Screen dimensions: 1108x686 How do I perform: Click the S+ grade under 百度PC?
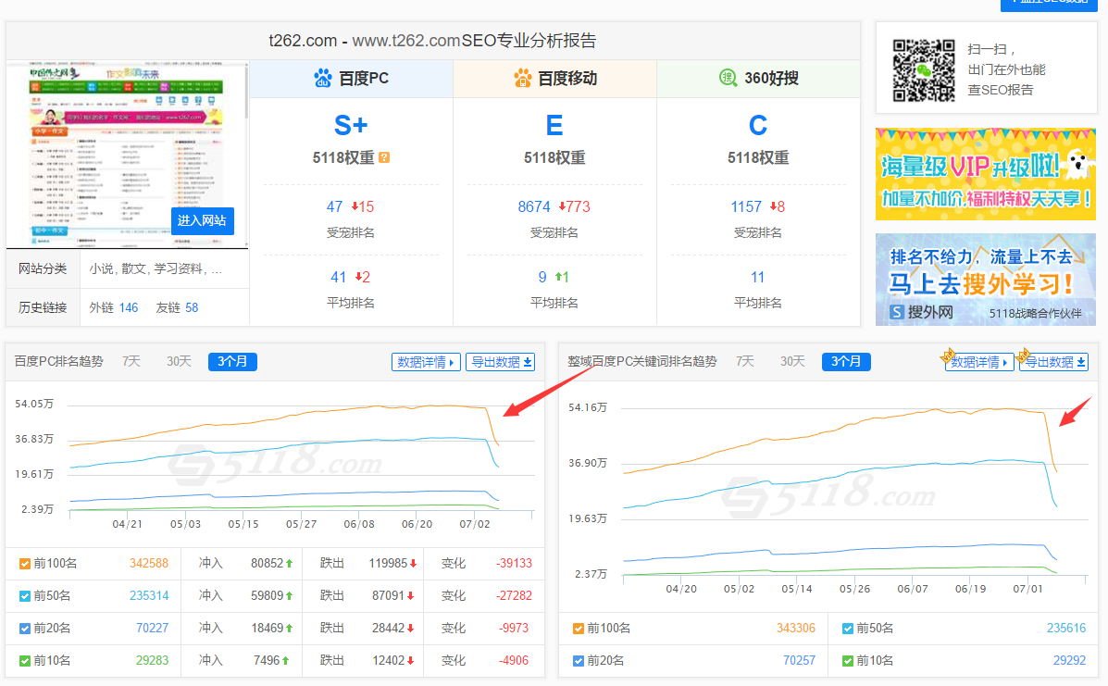pyautogui.click(x=351, y=126)
